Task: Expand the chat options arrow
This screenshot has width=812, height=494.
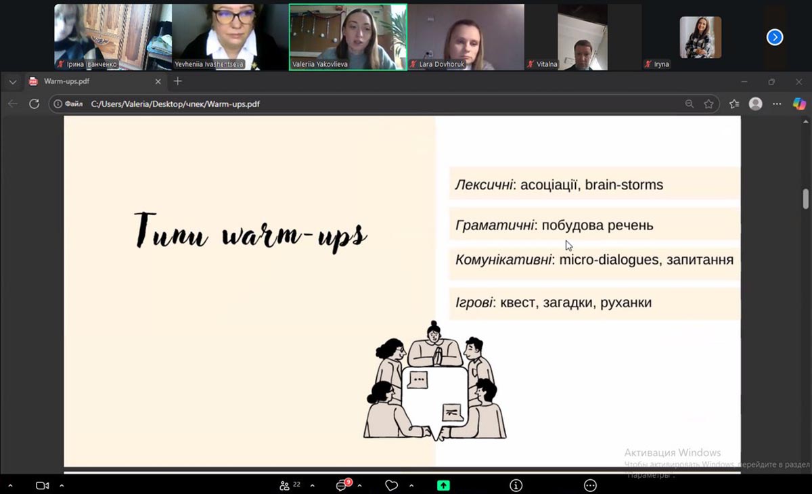Action: (x=359, y=485)
